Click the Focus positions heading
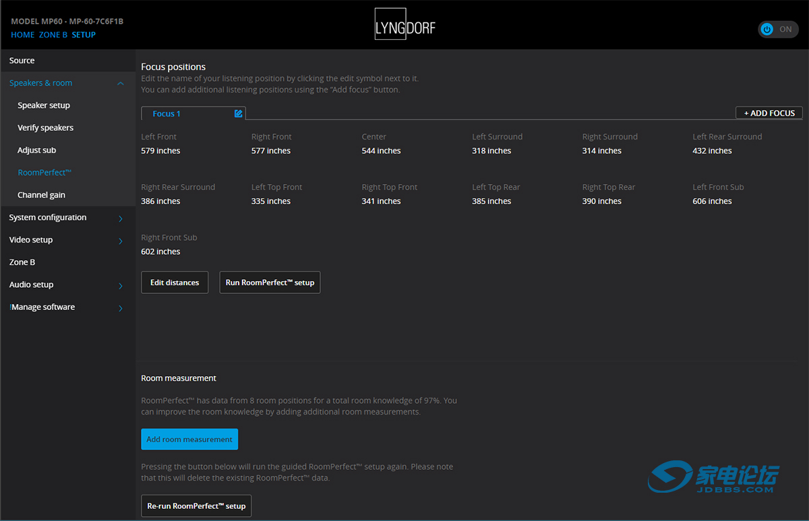 tap(173, 67)
